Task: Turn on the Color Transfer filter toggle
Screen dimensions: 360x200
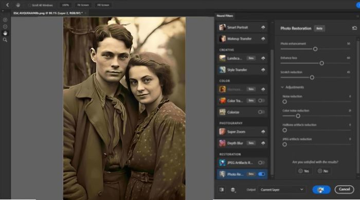Action: [261, 101]
